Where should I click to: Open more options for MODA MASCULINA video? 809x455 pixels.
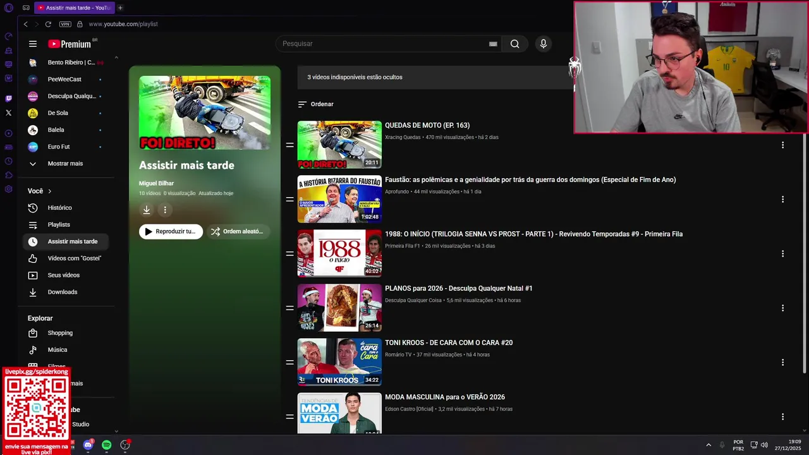click(x=782, y=416)
